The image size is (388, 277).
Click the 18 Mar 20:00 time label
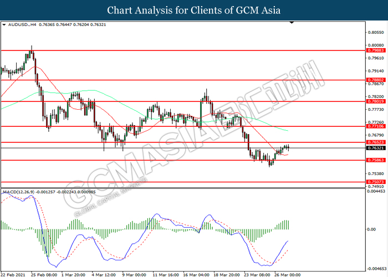click(226, 275)
